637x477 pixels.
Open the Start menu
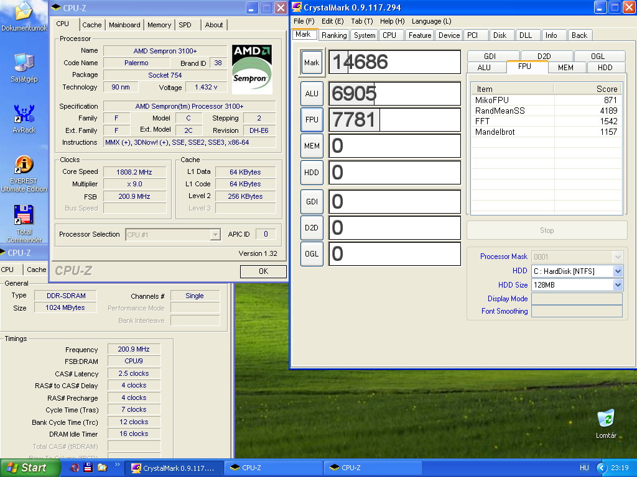30,468
